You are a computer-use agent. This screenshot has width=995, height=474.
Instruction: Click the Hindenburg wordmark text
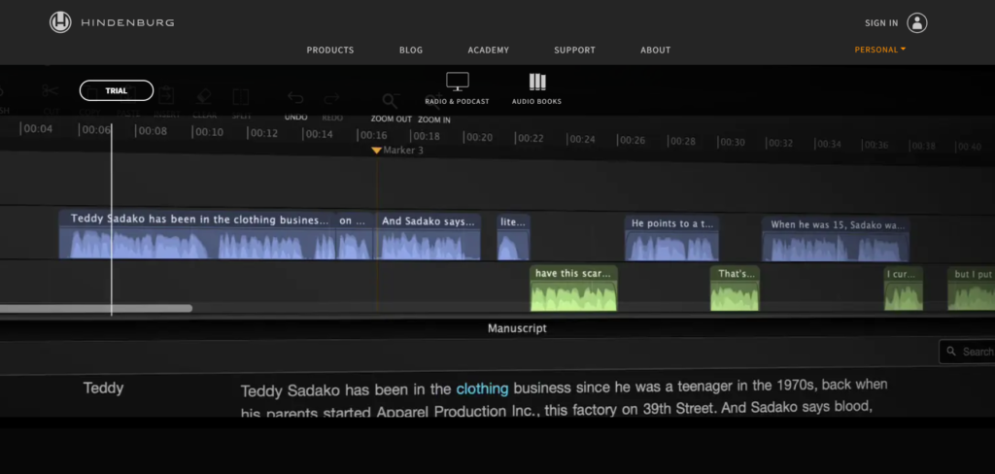(127, 23)
